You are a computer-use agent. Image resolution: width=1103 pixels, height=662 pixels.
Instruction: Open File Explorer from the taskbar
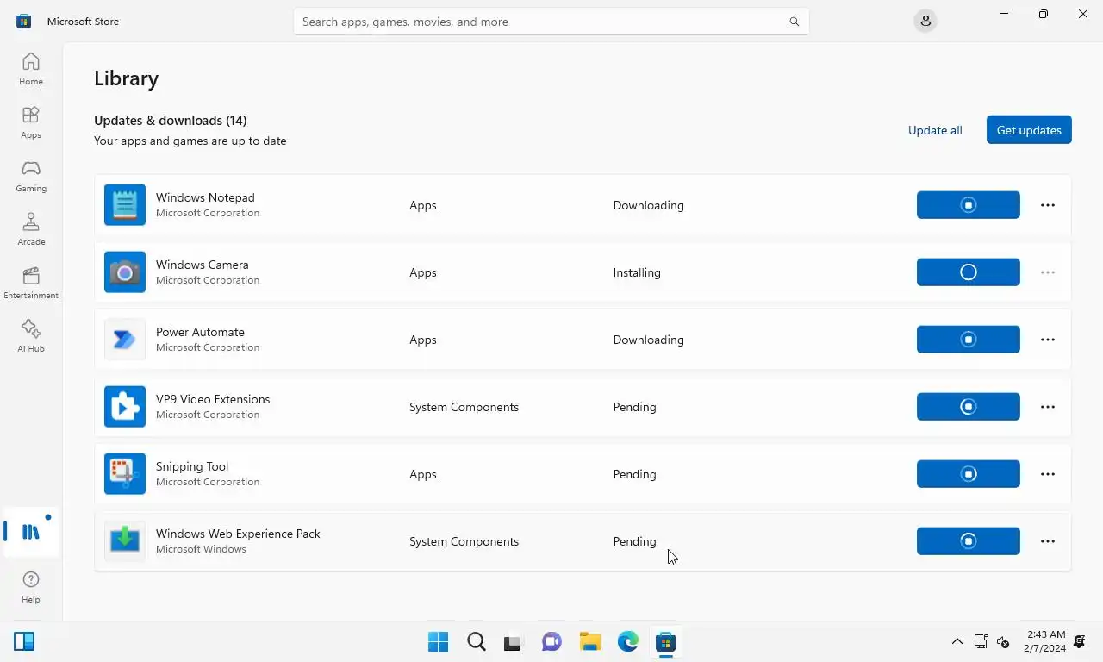pos(589,641)
